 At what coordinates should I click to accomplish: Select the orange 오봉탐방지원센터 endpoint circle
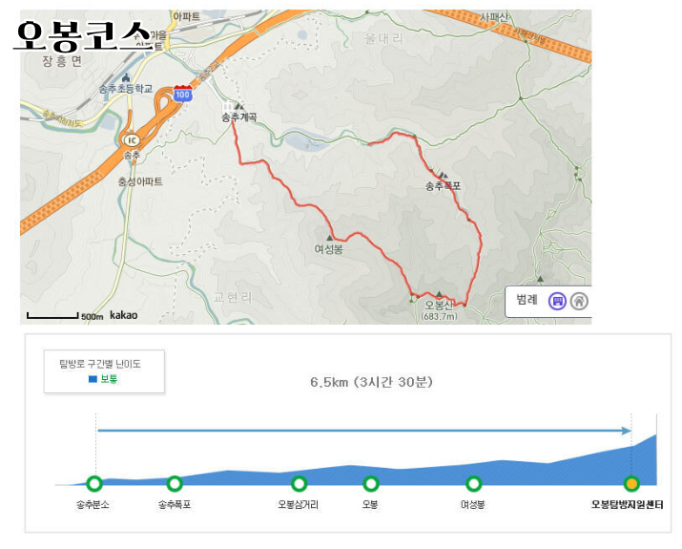click(x=630, y=484)
